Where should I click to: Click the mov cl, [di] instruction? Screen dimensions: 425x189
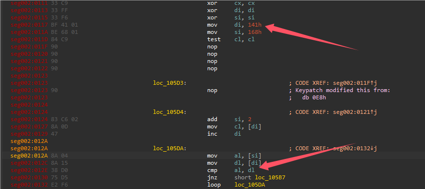click(234, 126)
